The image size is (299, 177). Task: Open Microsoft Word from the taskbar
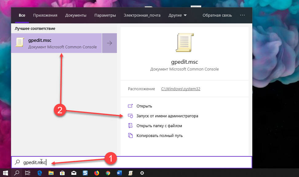tap(119, 173)
